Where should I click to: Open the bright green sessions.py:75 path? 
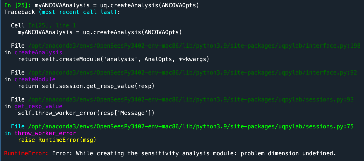191,126
